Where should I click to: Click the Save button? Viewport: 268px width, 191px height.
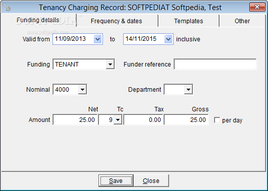pos(116,180)
